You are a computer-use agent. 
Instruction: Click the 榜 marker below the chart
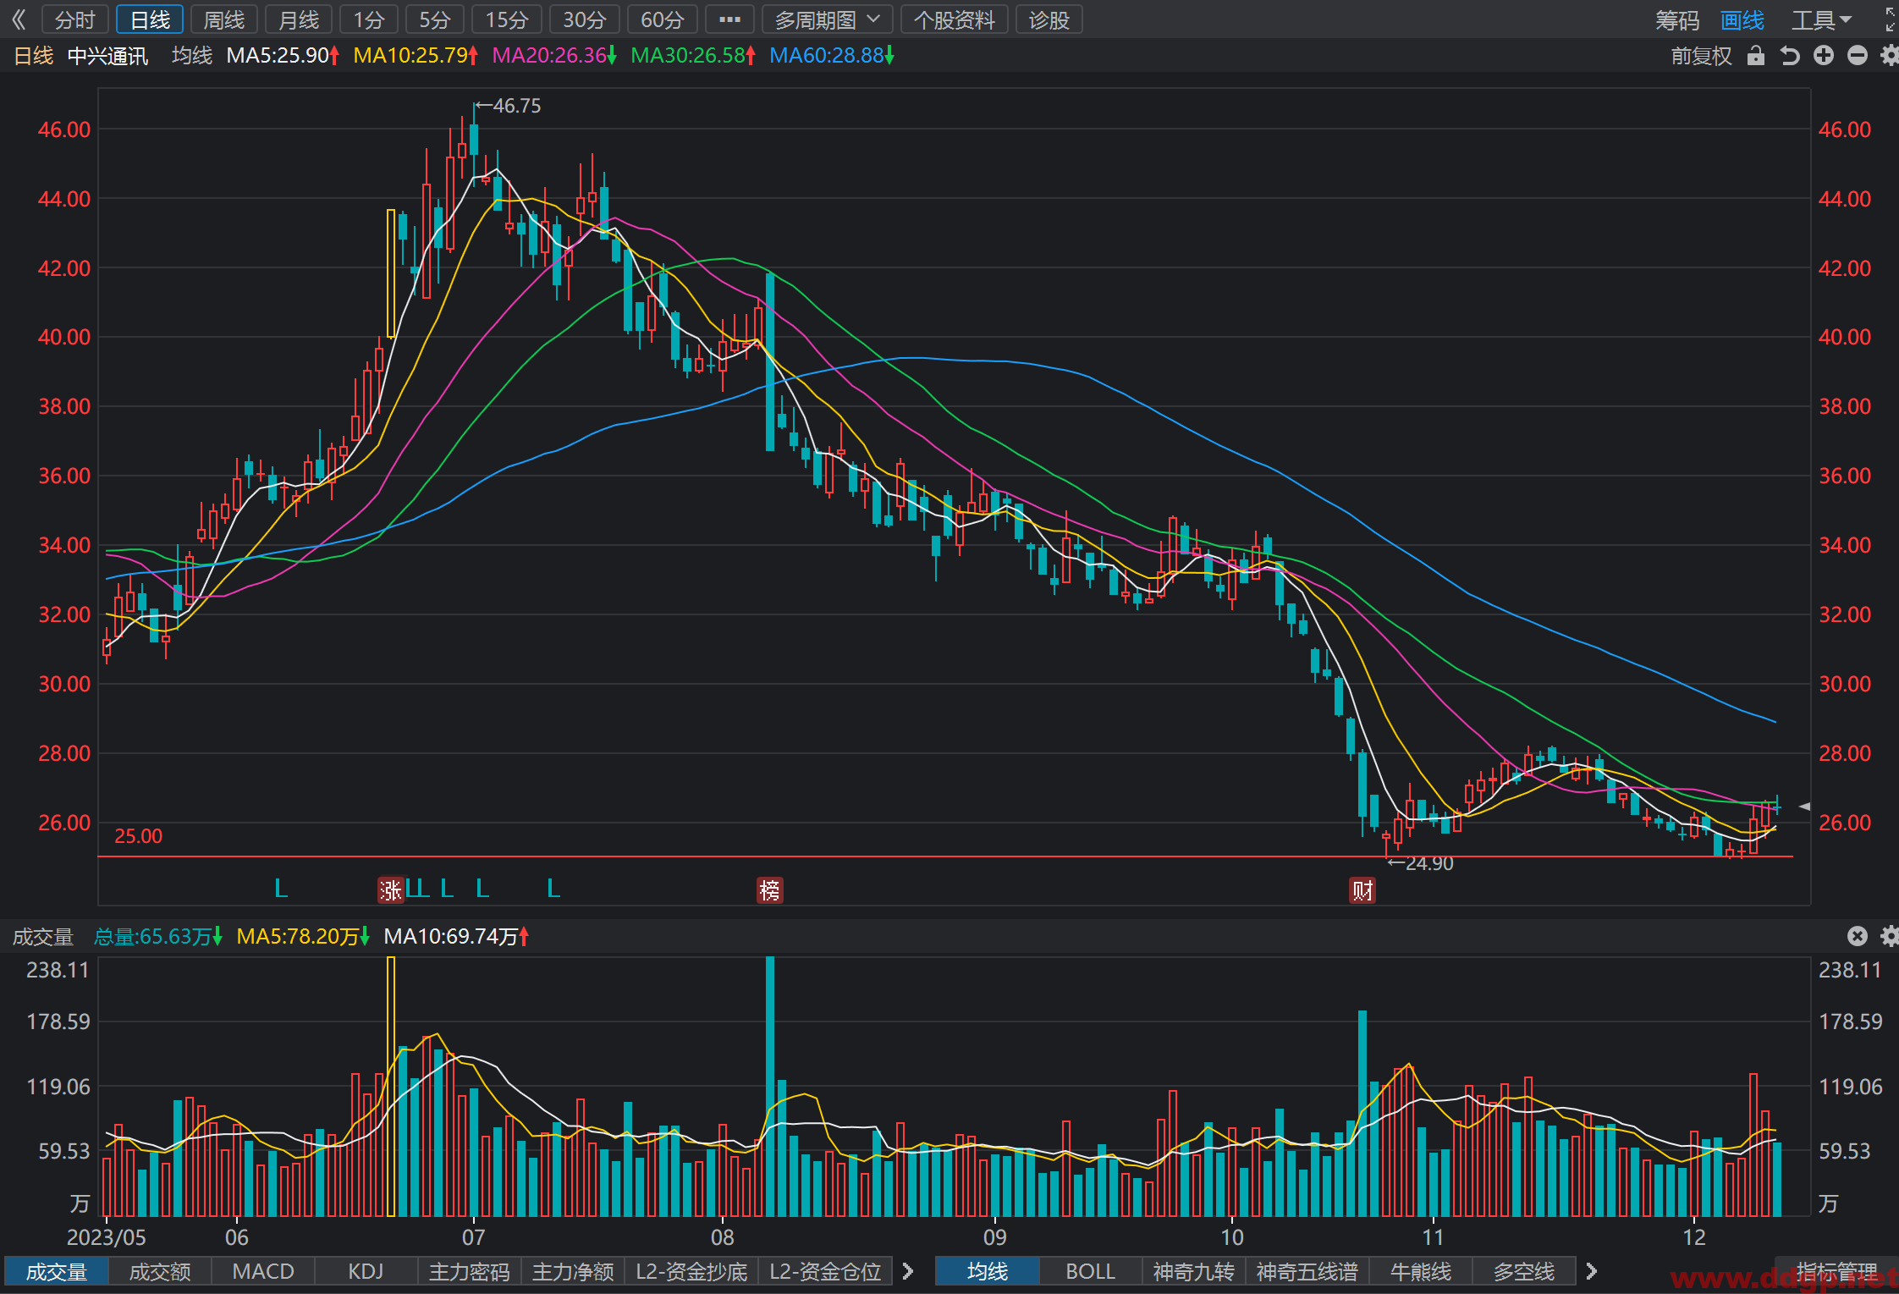769,889
